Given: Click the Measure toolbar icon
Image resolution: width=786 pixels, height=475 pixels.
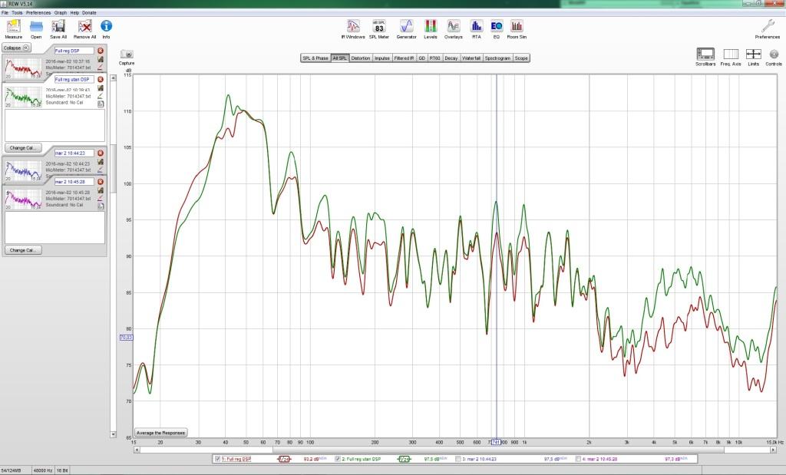Looking at the screenshot, I should (x=13, y=28).
